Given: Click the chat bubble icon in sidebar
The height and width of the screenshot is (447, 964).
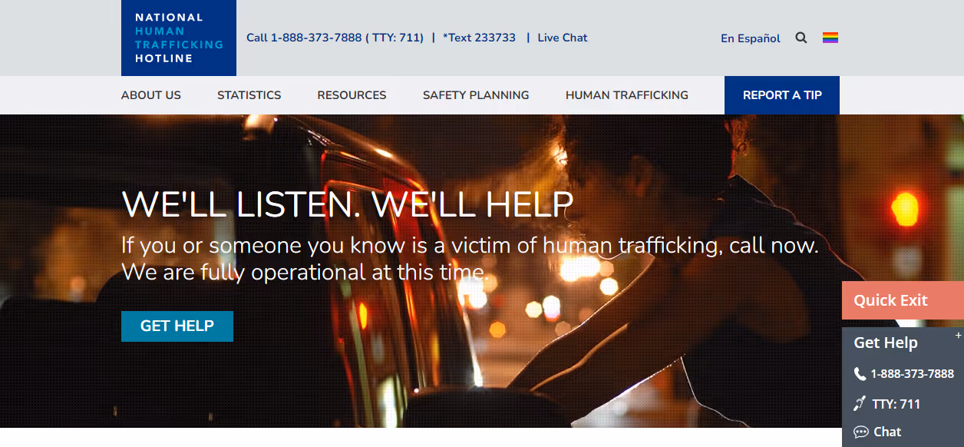Looking at the screenshot, I should (861, 432).
